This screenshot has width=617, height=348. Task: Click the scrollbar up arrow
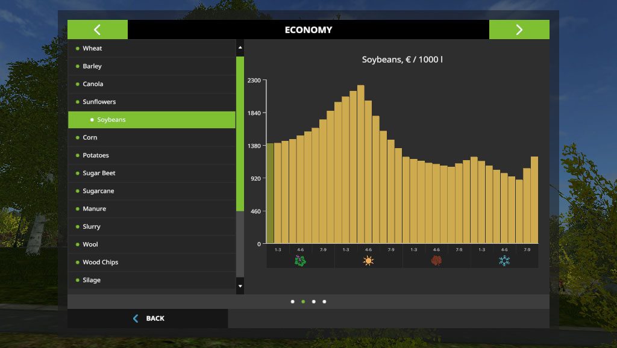pos(240,46)
